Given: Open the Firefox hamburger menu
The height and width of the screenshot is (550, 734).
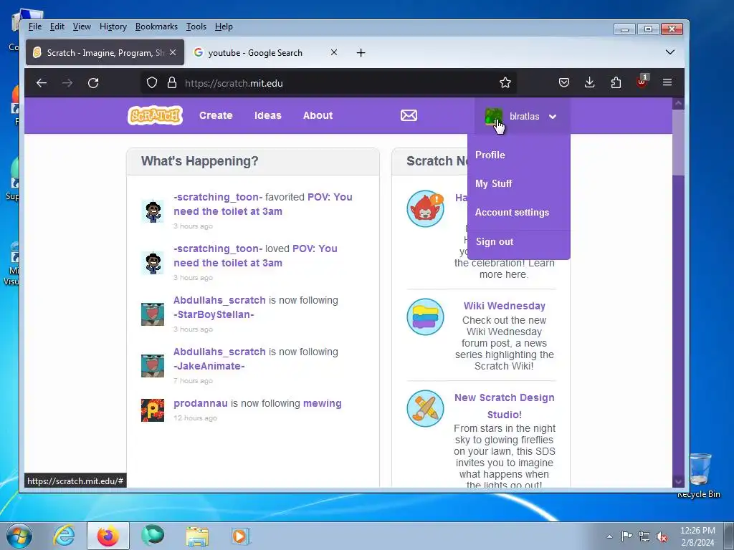Looking at the screenshot, I should pos(667,83).
